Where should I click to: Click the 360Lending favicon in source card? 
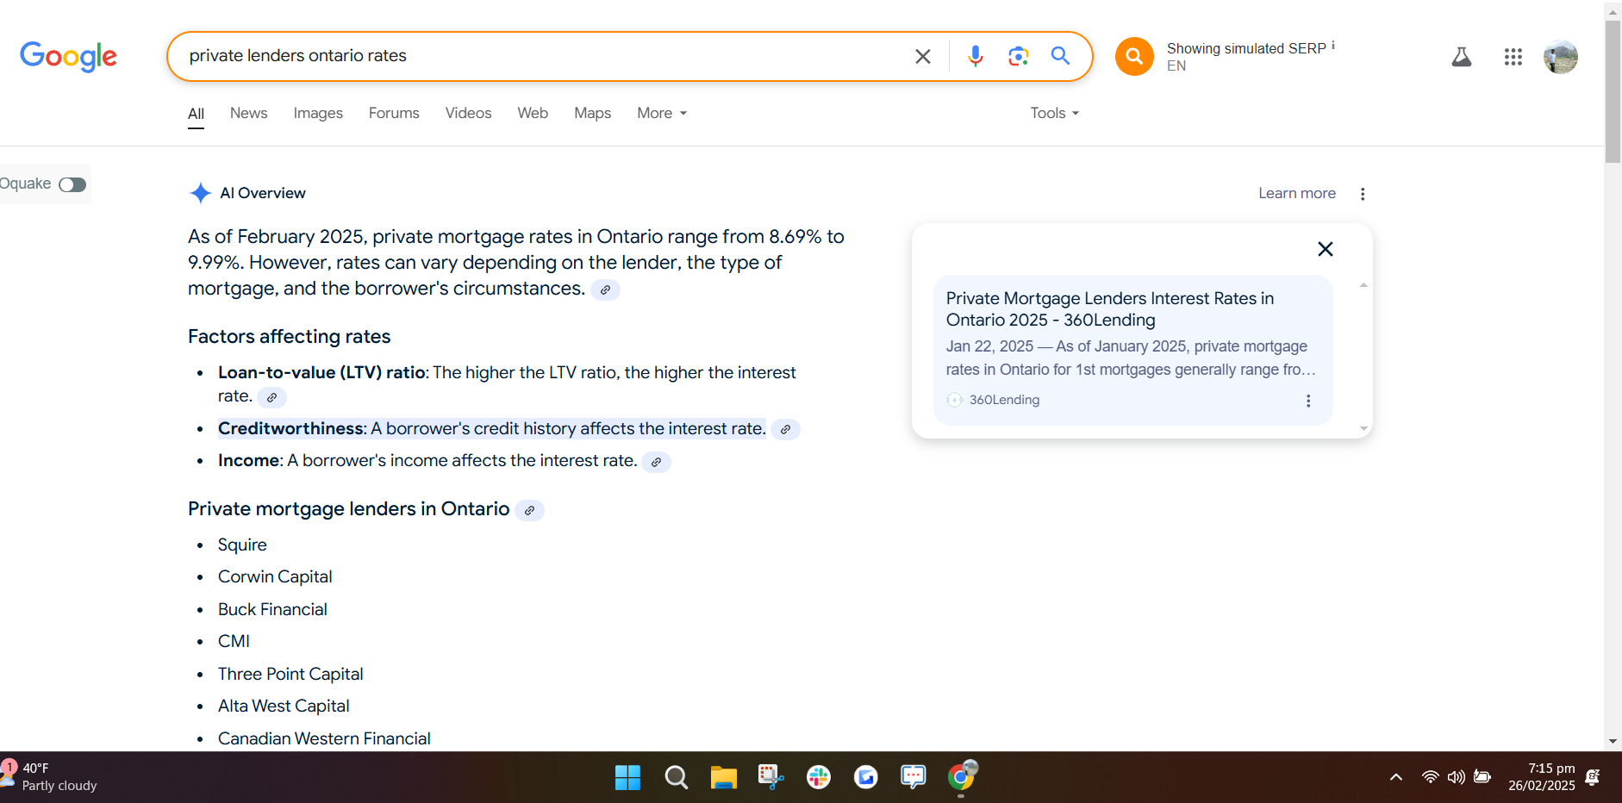click(955, 400)
